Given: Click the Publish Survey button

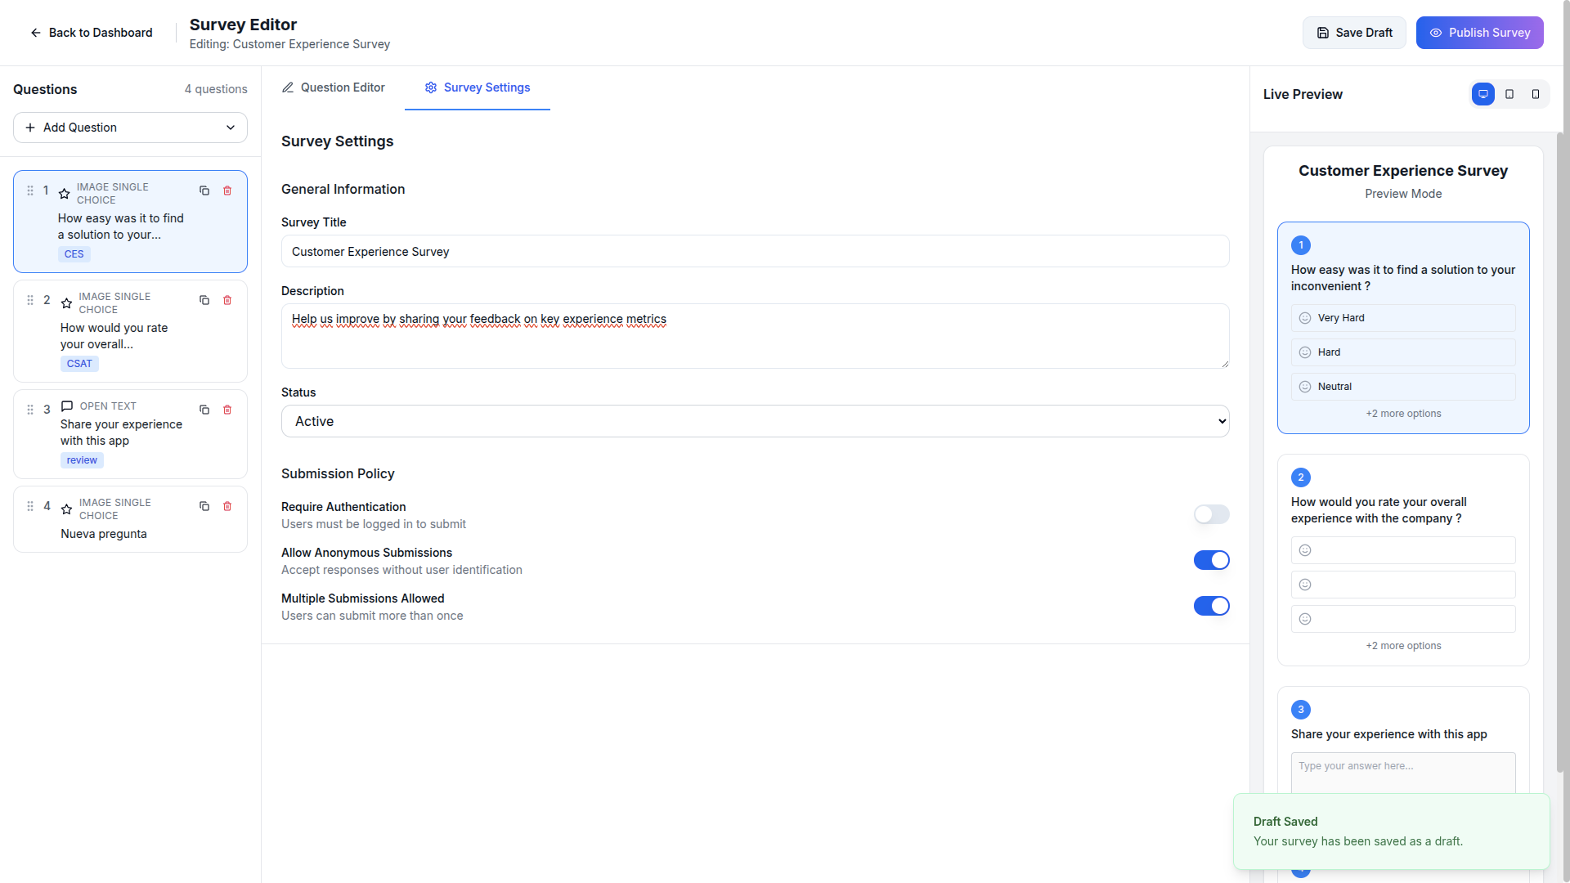Looking at the screenshot, I should (1479, 33).
